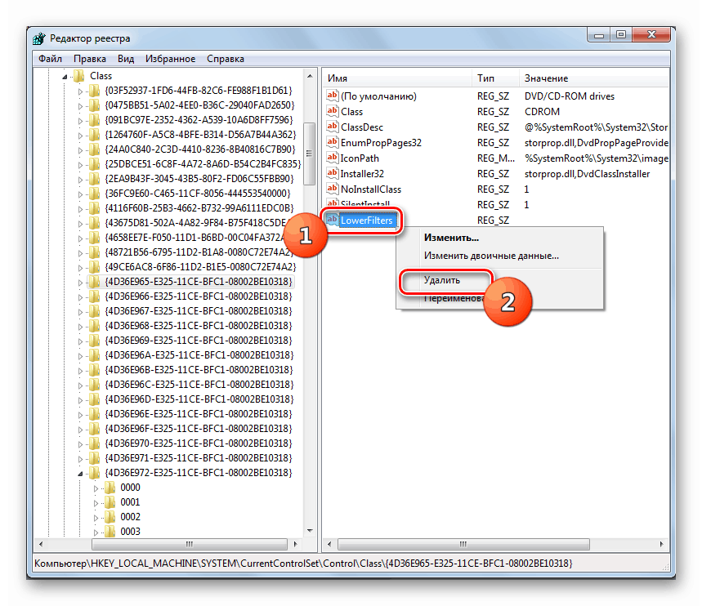Click the string icon of LowerFilters value
This screenshot has height=606, width=702.
click(x=332, y=220)
